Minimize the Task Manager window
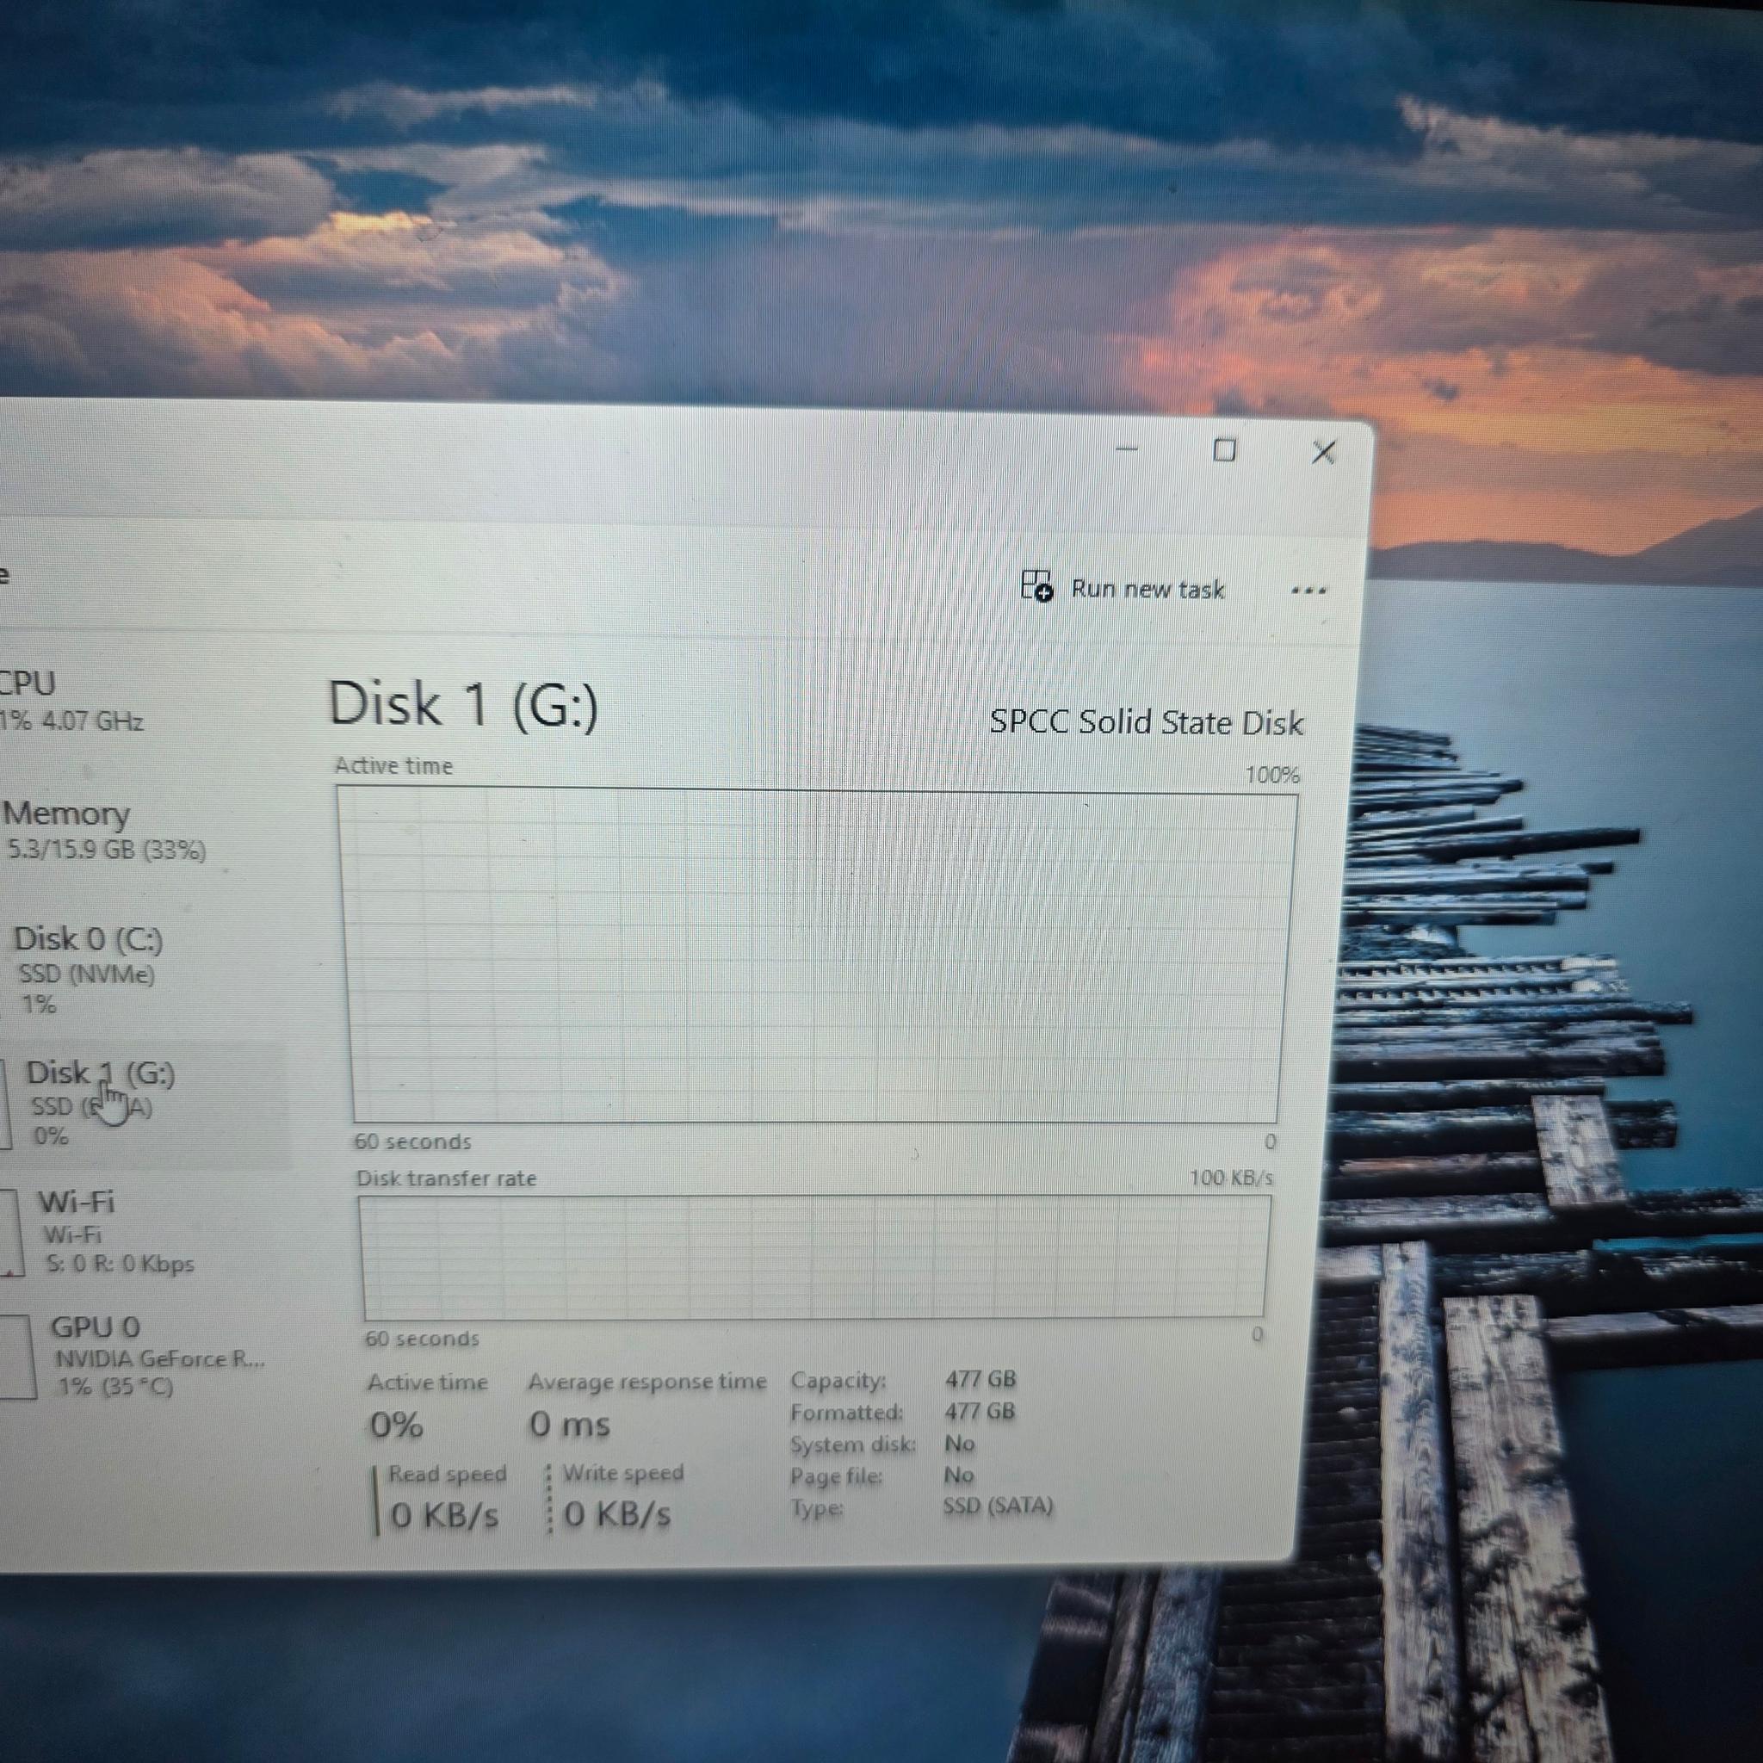Viewport: 1763px width, 1763px height. click(1127, 449)
